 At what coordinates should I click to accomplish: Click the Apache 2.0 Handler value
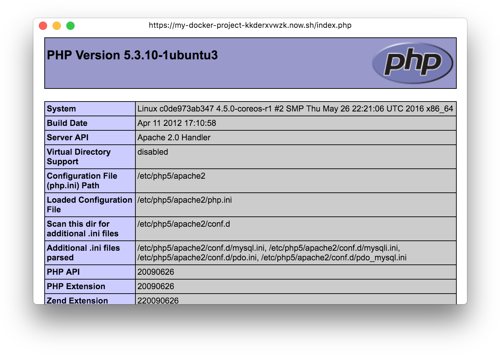coord(174,138)
